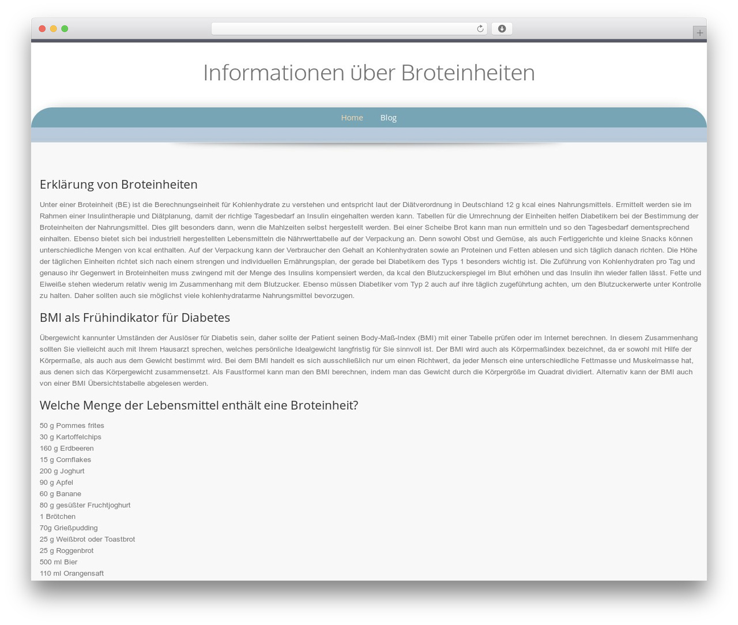Select the line 1 Brötchen

(x=58, y=517)
